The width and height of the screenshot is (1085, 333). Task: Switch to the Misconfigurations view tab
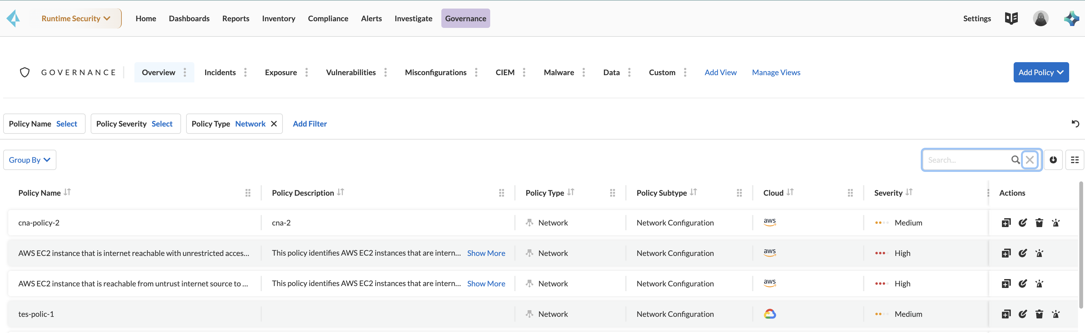(436, 72)
